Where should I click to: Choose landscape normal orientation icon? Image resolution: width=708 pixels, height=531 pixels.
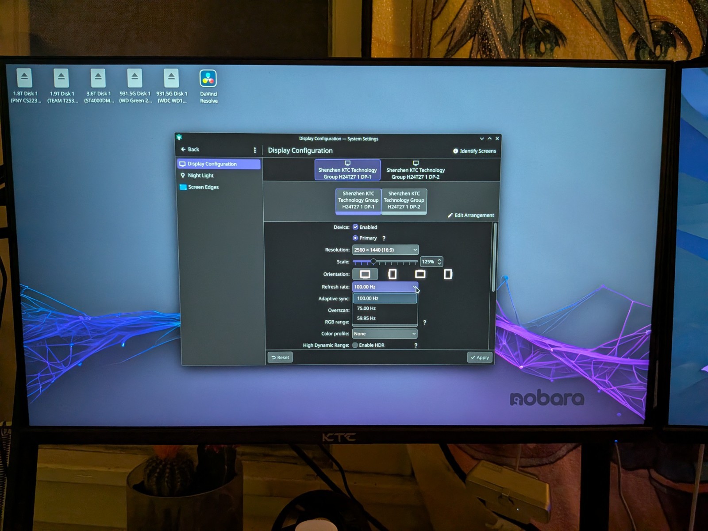tap(365, 274)
